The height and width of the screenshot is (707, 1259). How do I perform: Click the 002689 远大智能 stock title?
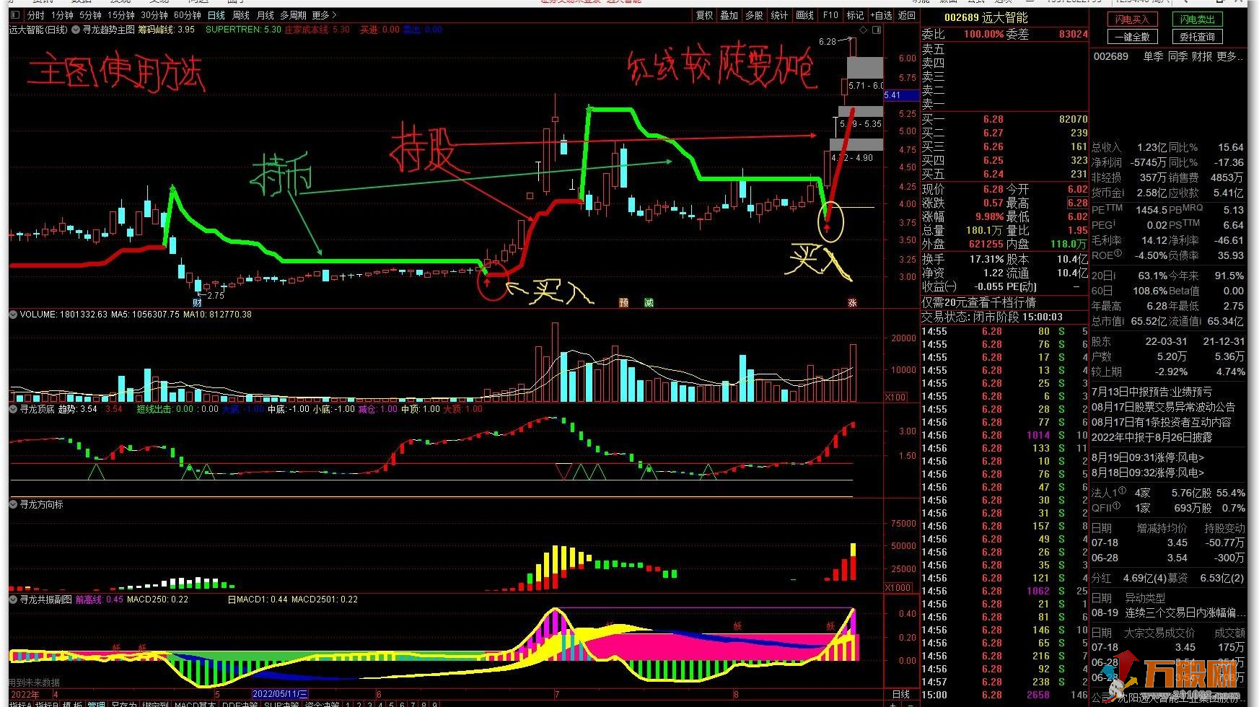pyautogui.click(x=986, y=17)
